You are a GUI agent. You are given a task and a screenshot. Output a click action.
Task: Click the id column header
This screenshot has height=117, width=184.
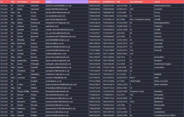(x=5, y=2)
